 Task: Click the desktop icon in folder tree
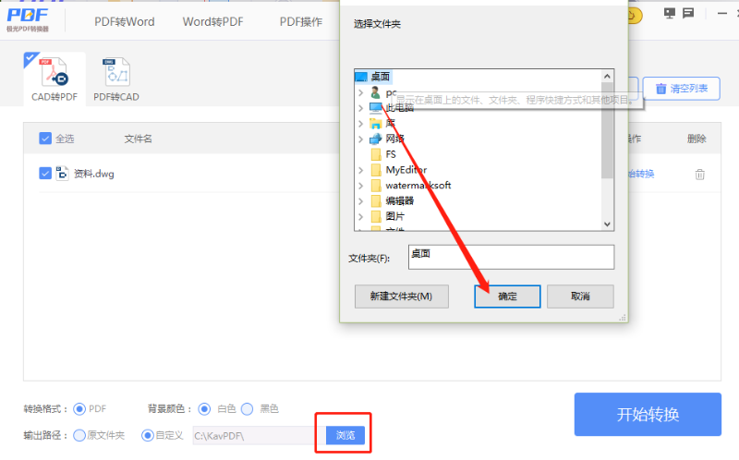361,77
